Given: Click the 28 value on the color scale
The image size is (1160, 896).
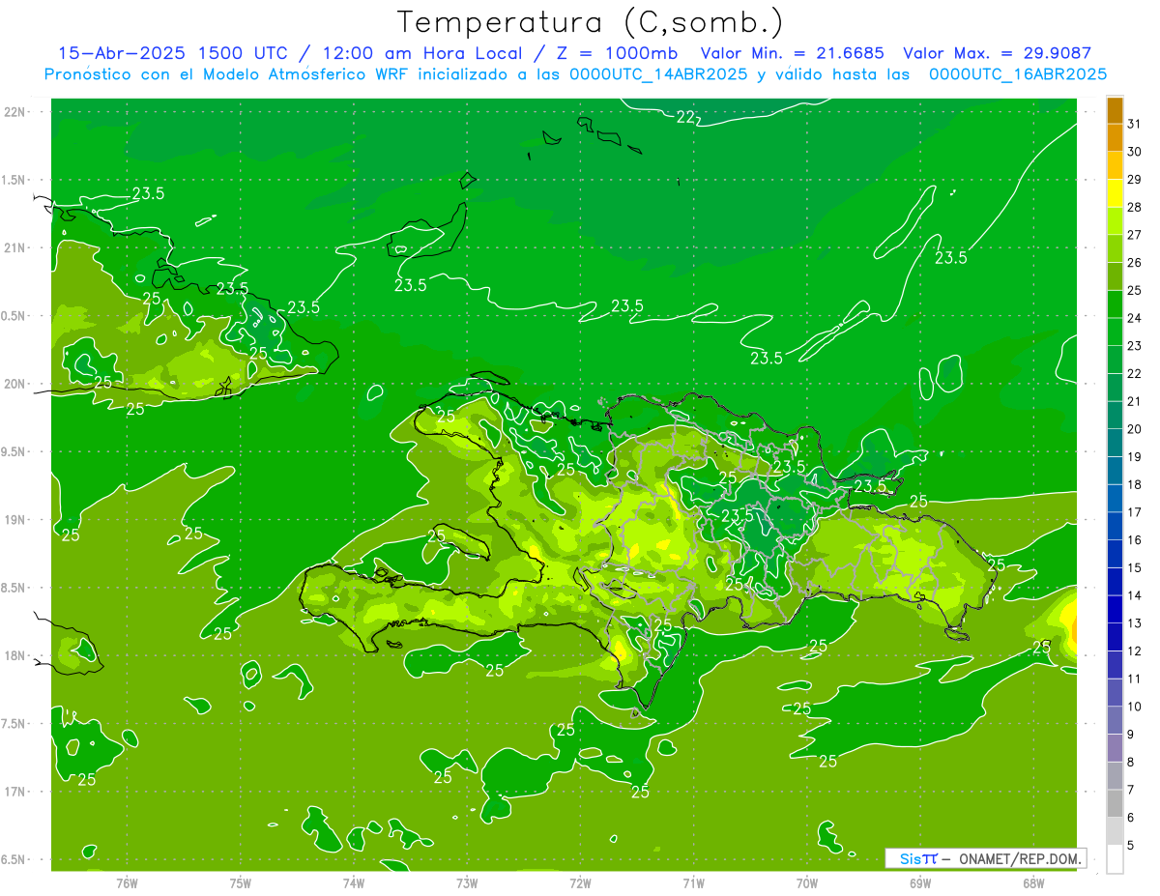Looking at the screenshot, I should [1135, 207].
